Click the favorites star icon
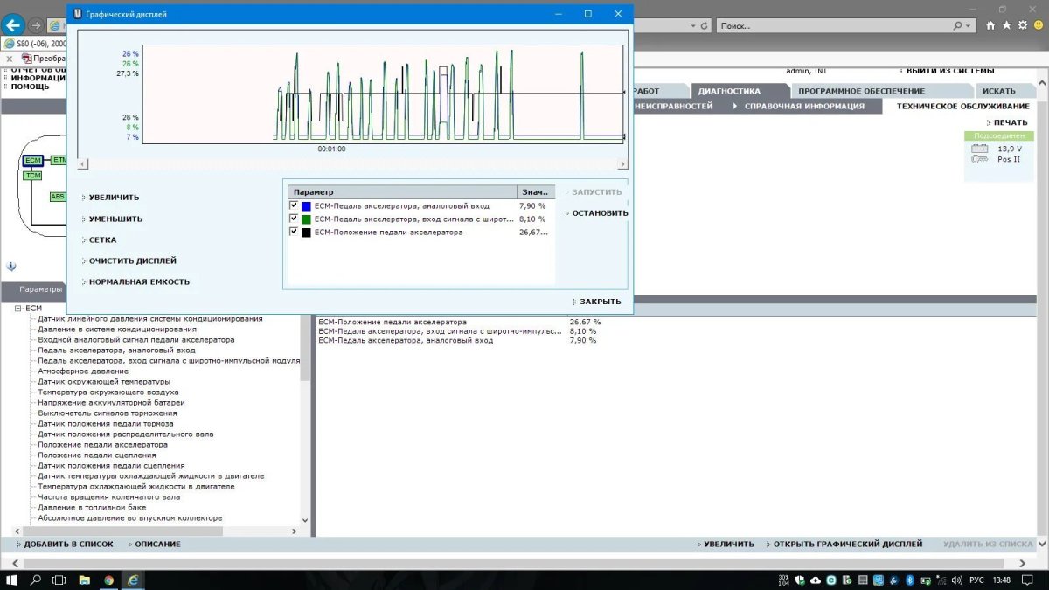The image size is (1049, 590). click(1006, 26)
